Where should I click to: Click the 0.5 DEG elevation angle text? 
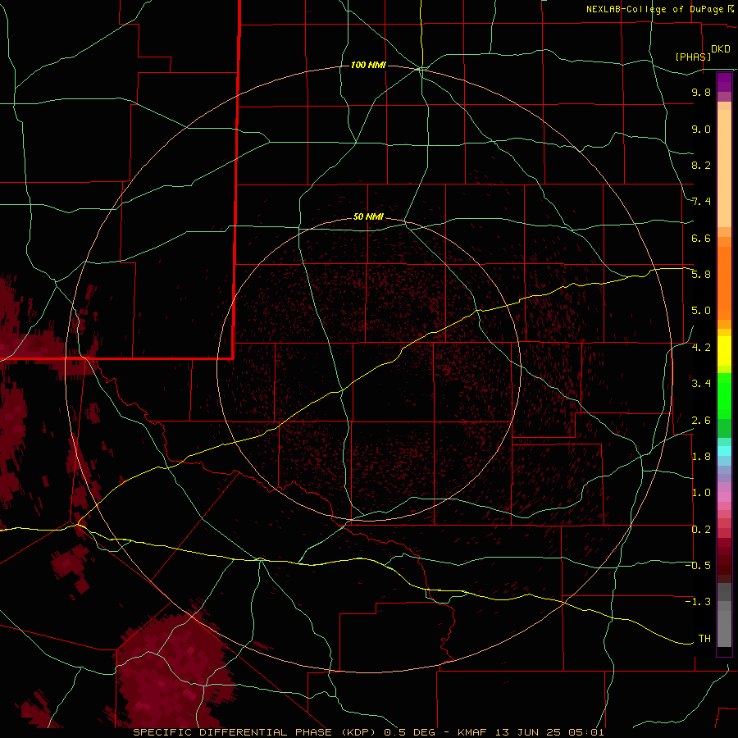[409, 732]
